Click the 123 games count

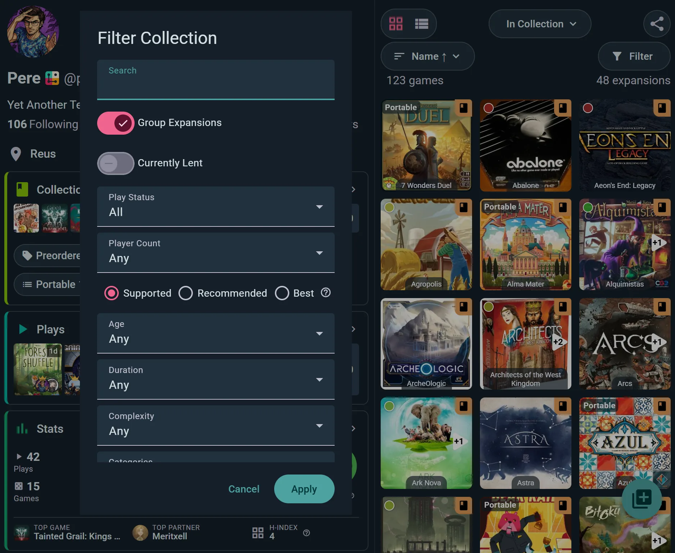point(415,80)
